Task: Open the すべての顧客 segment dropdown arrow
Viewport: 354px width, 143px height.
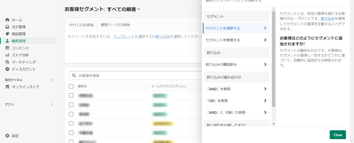Action: click(139, 10)
